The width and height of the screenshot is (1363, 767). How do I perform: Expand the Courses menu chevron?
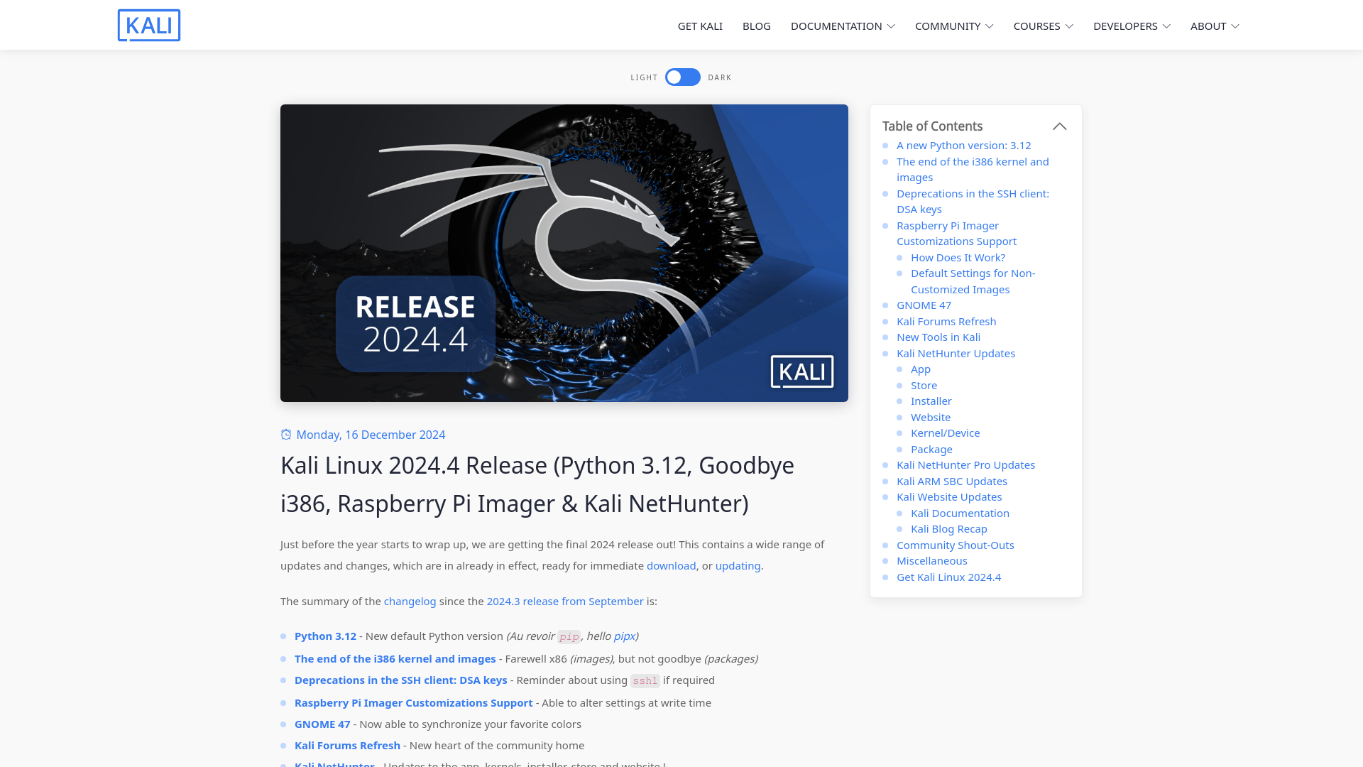point(1069,26)
